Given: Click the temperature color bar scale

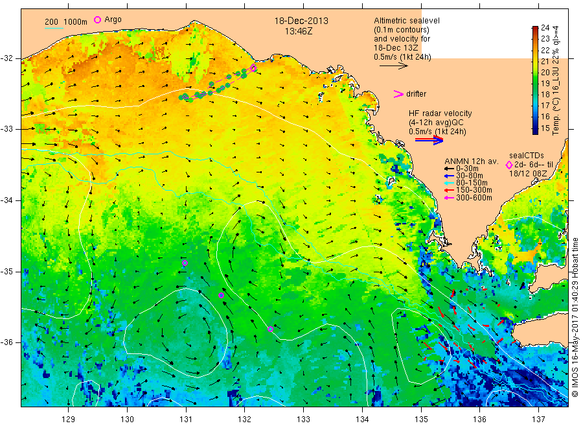Looking at the screenshot, I should [x=536, y=80].
